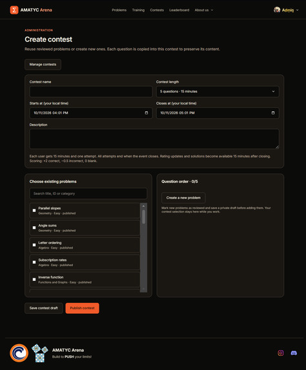Screen dimensions: 306x370
Task: Click the 'Choose existing problems' heading
Action: pos(53,181)
